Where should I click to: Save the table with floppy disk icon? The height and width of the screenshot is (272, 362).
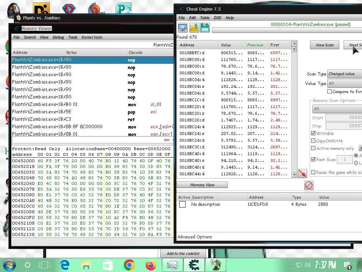205,28
